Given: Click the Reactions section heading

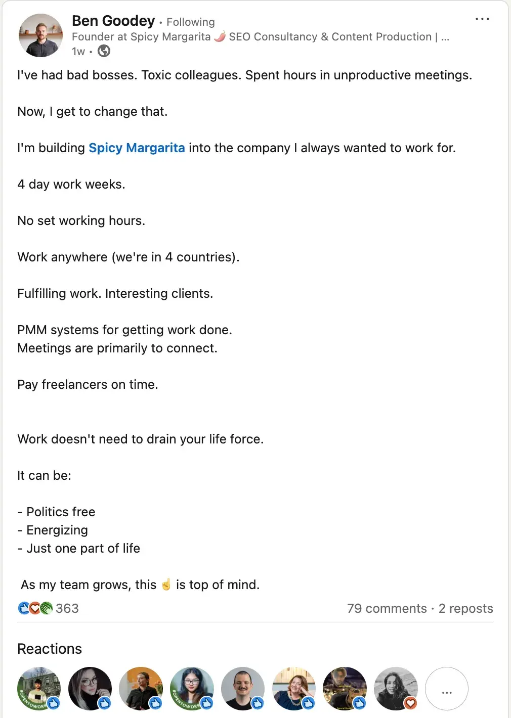Looking at the screenshot, I should click(50, 649).
